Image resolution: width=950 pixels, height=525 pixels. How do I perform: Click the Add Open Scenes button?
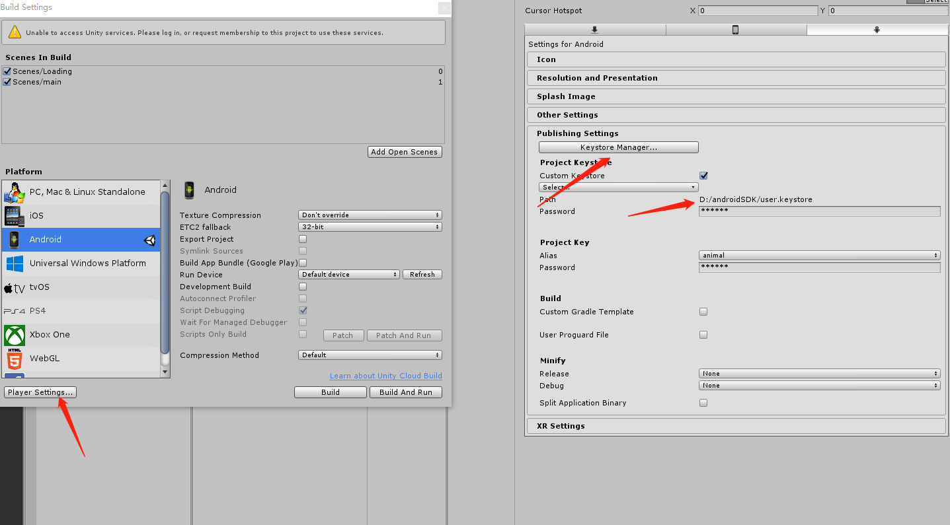405,152
